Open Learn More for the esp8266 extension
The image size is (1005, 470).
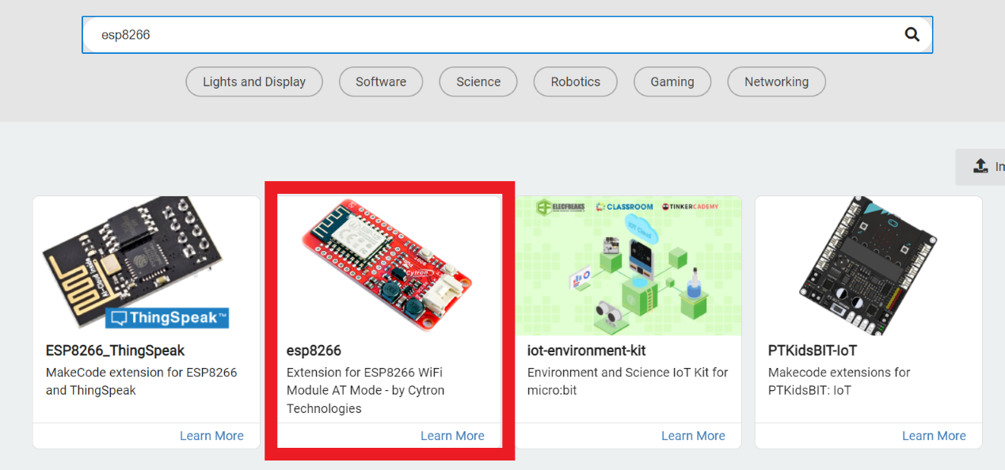[452, 435]
